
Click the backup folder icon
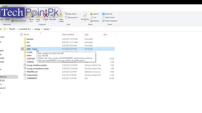[x=25, y=39]
